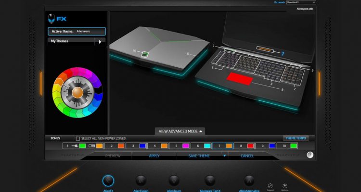Open the round question mark help icon
This screenshot has height=192, width=361.
(x=310, y=155)
